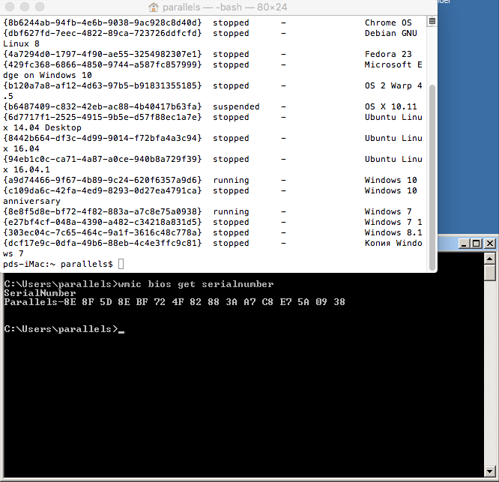Click the 'OS X 10.11' VM name
This screenshot has width=499, height=482.
[x=391, y=106]
